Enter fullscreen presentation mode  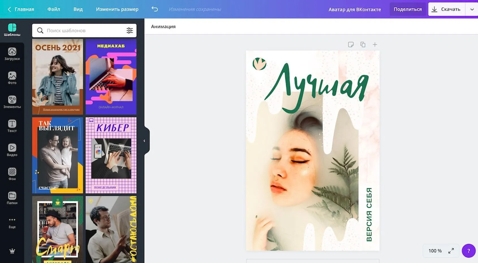(451, 251)
